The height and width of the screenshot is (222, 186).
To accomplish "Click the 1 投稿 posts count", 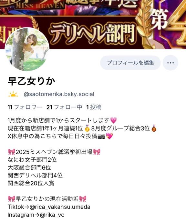I will coord(94,107).
